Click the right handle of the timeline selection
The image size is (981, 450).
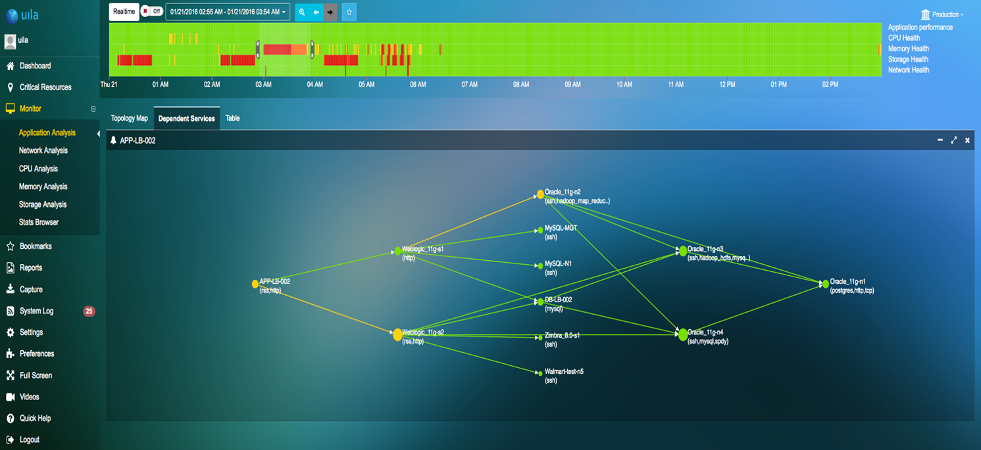click(x=313, y=49)
